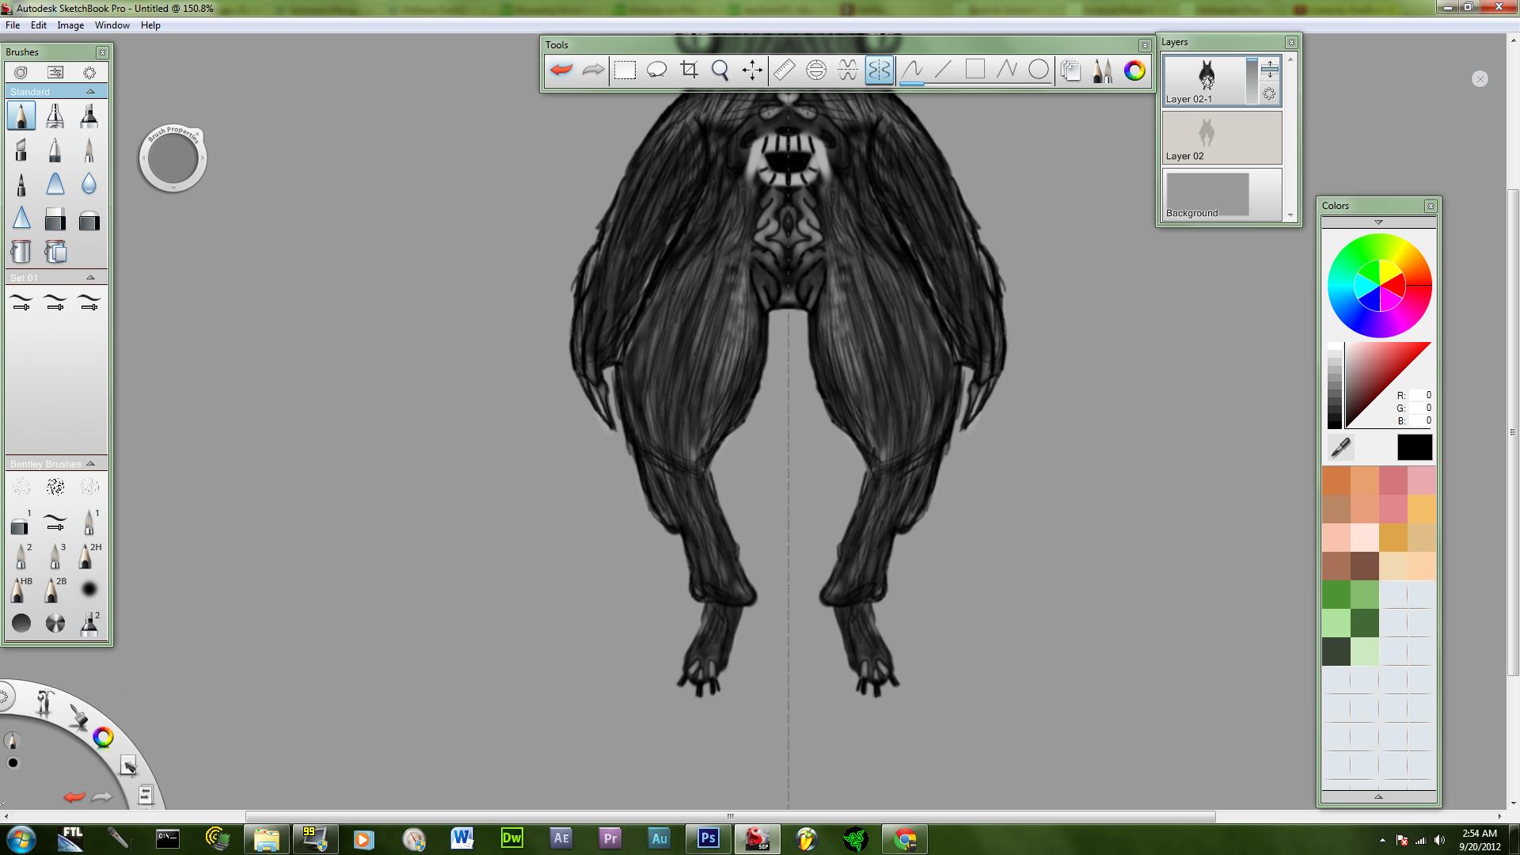Select the Zoom magnifier tool

pos(720,70)
